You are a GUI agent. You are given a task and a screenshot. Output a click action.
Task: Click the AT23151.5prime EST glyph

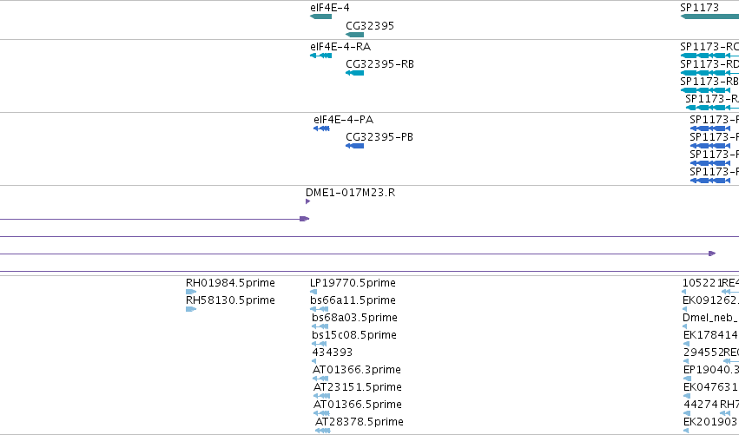pyautogui.click(x=321, y=396)
